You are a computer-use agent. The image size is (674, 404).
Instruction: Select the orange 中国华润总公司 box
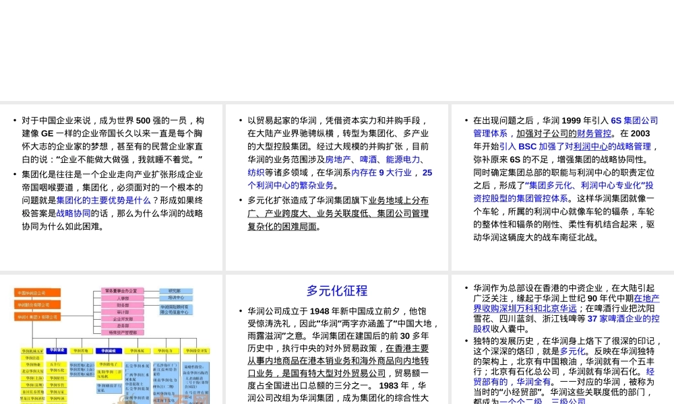tap(37, 292)
